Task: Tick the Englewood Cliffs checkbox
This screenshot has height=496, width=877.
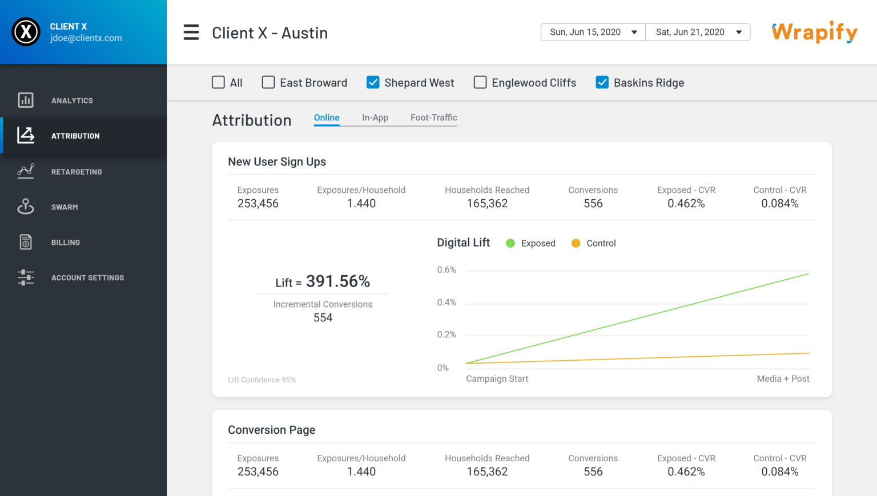Action: pos(480,83)
